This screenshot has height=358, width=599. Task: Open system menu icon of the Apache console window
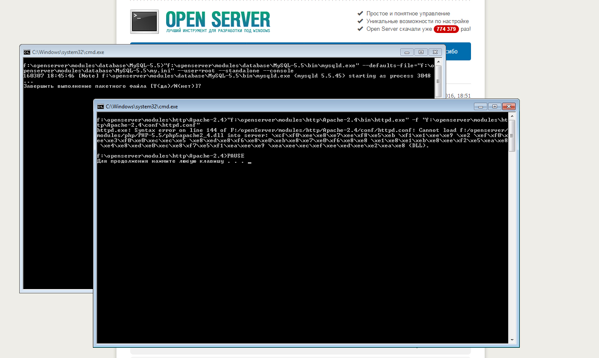100,107
